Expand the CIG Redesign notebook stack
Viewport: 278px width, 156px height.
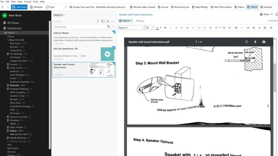pyautogui.click(x=8, y=54)
